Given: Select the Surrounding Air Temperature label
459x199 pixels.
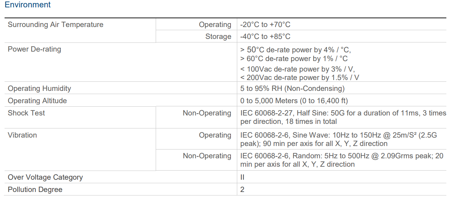Looking at the screenshot, I should (x=56, y=25).
